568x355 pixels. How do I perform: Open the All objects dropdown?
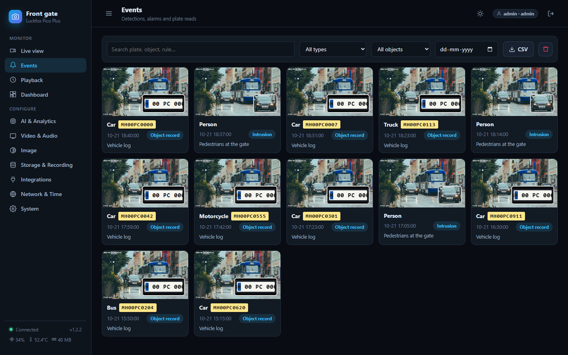tap(401, 49)
